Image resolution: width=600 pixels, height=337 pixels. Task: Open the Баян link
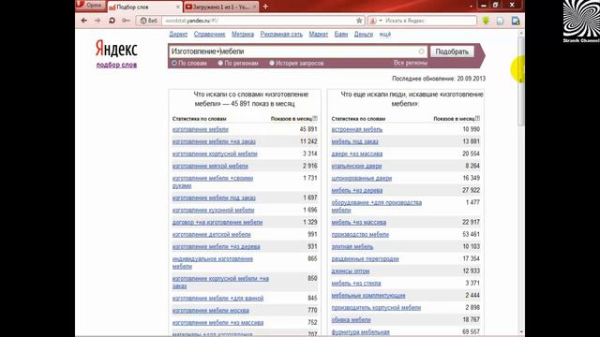pos(341,35)
